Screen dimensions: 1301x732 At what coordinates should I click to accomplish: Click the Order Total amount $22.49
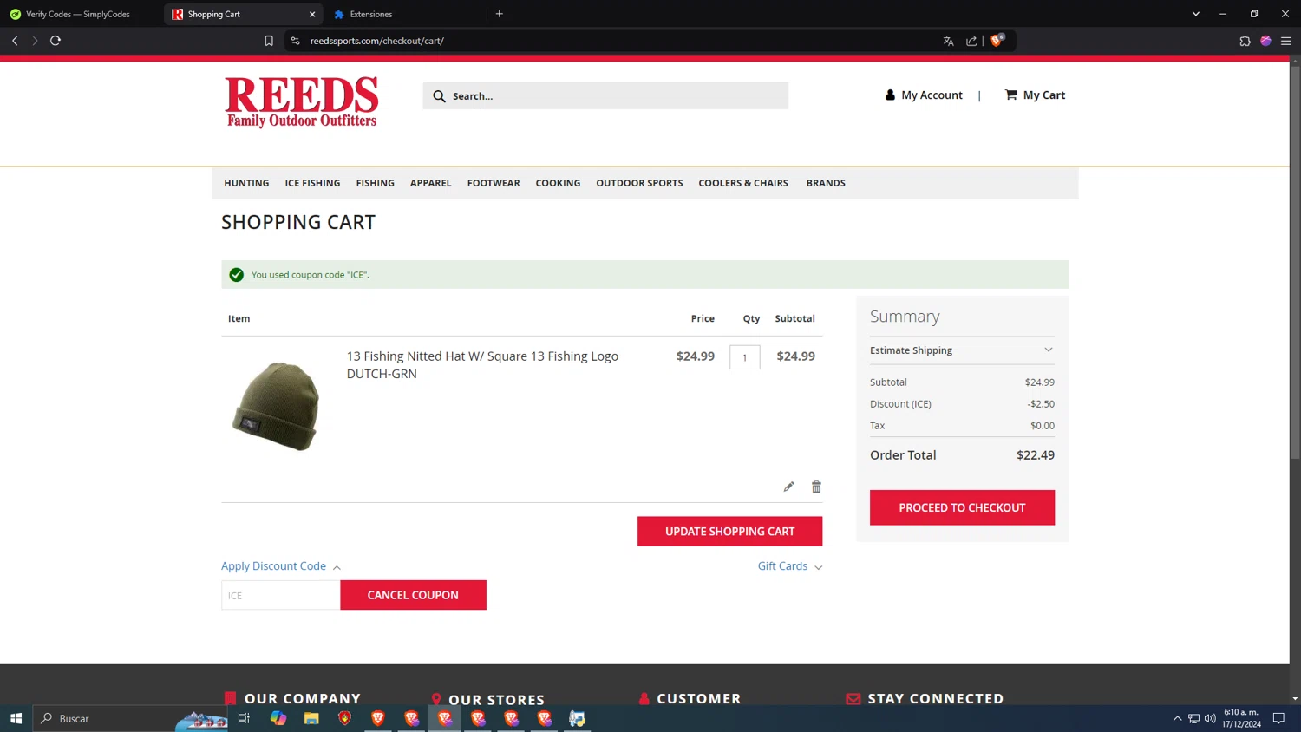pyautogui.click(x=1036, y=455)
